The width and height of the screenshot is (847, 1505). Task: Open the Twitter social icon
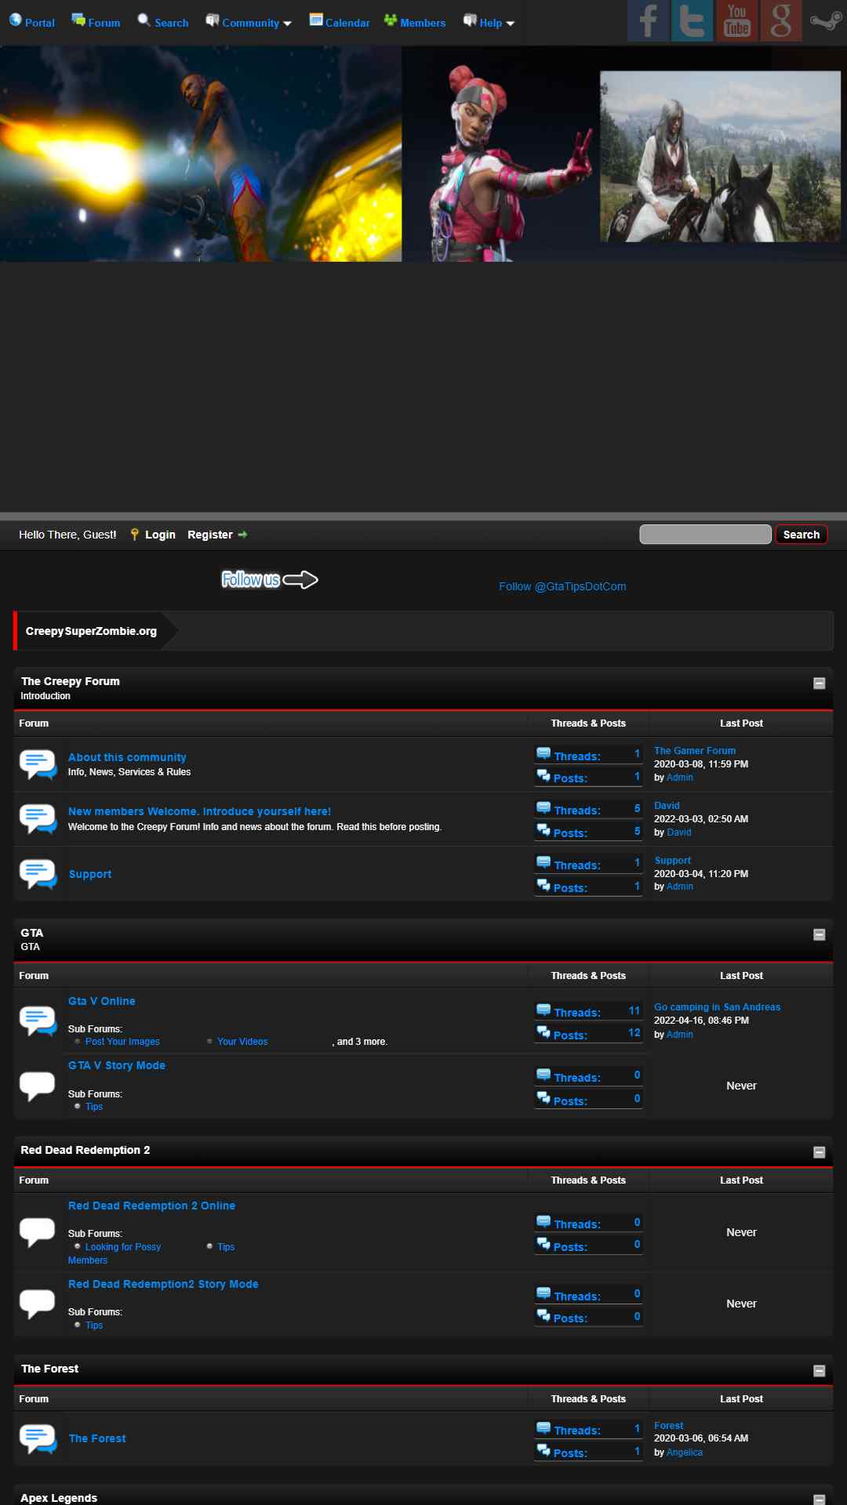[692, 20]
